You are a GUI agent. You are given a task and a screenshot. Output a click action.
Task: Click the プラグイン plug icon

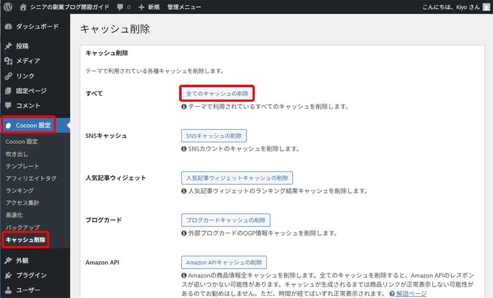[x=8, y=276]
